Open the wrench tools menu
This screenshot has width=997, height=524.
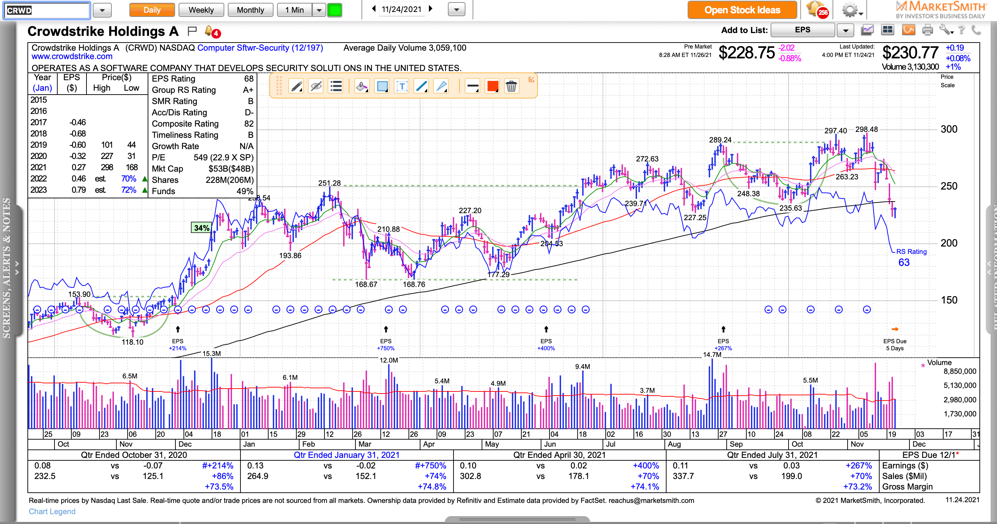[946, 30]
